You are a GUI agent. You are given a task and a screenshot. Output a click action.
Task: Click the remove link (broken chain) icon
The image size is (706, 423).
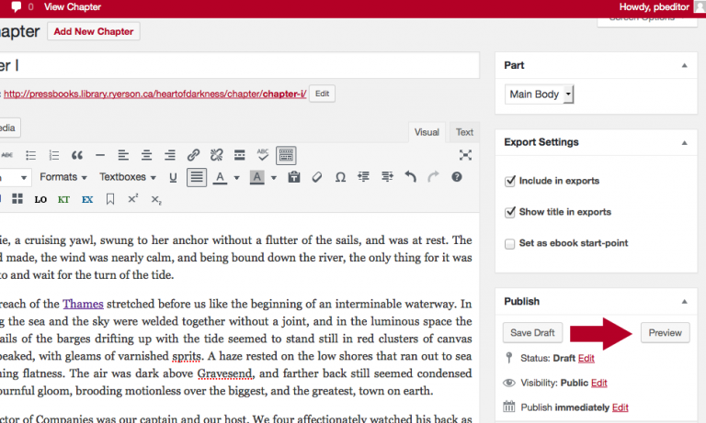point(217,155)
